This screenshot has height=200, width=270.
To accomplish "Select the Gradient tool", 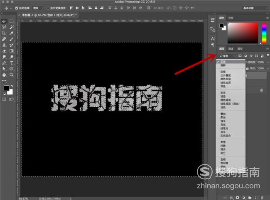I will point(12,51).
